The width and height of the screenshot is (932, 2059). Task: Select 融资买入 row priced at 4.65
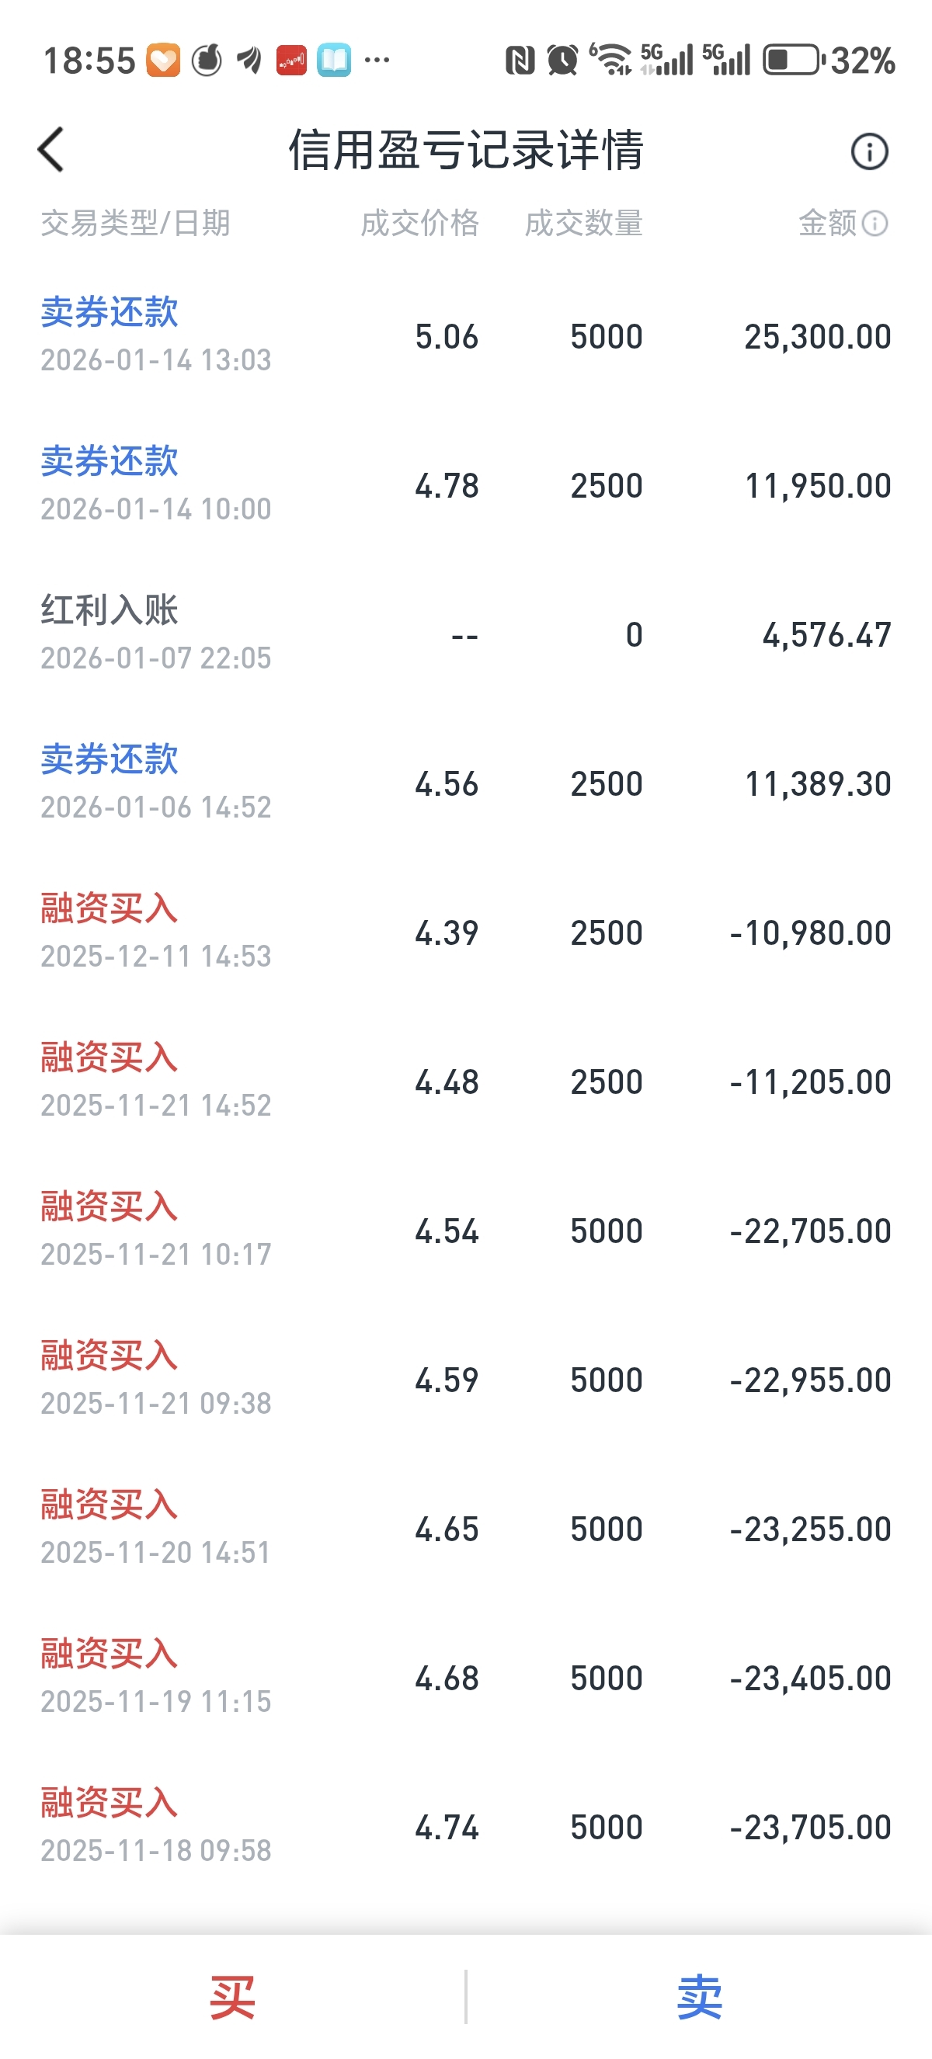[466, 1528]
